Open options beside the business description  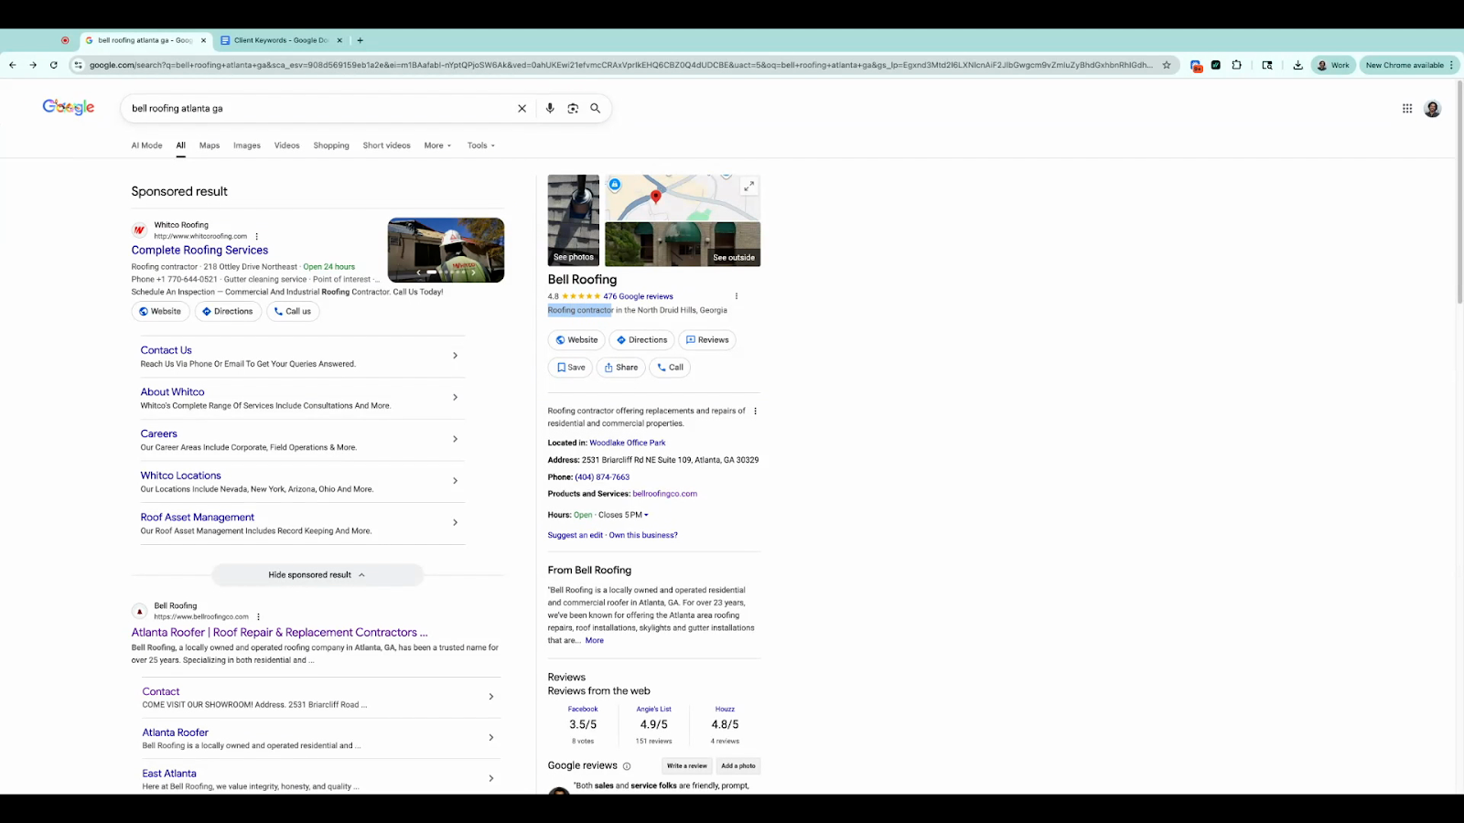(755, 411)
